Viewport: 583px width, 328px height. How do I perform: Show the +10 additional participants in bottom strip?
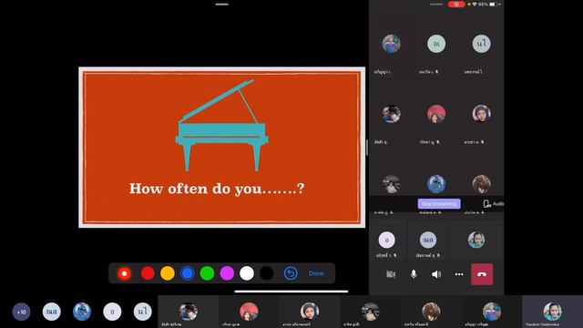click(x=21, y=312)
